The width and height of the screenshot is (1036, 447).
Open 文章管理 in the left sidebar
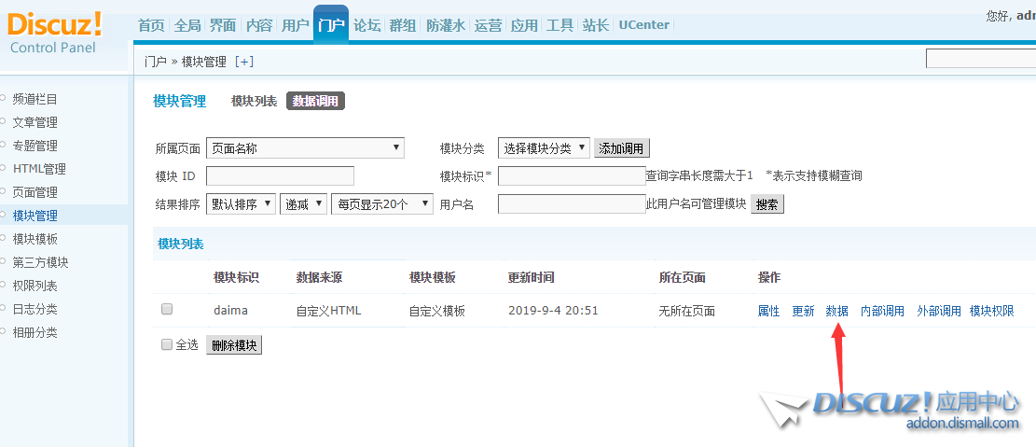point(35,122)
